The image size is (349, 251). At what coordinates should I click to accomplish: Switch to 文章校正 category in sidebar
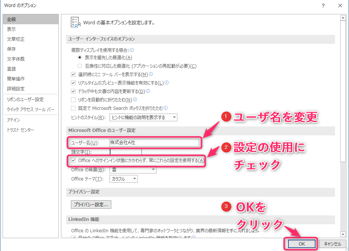click(16, 39)
